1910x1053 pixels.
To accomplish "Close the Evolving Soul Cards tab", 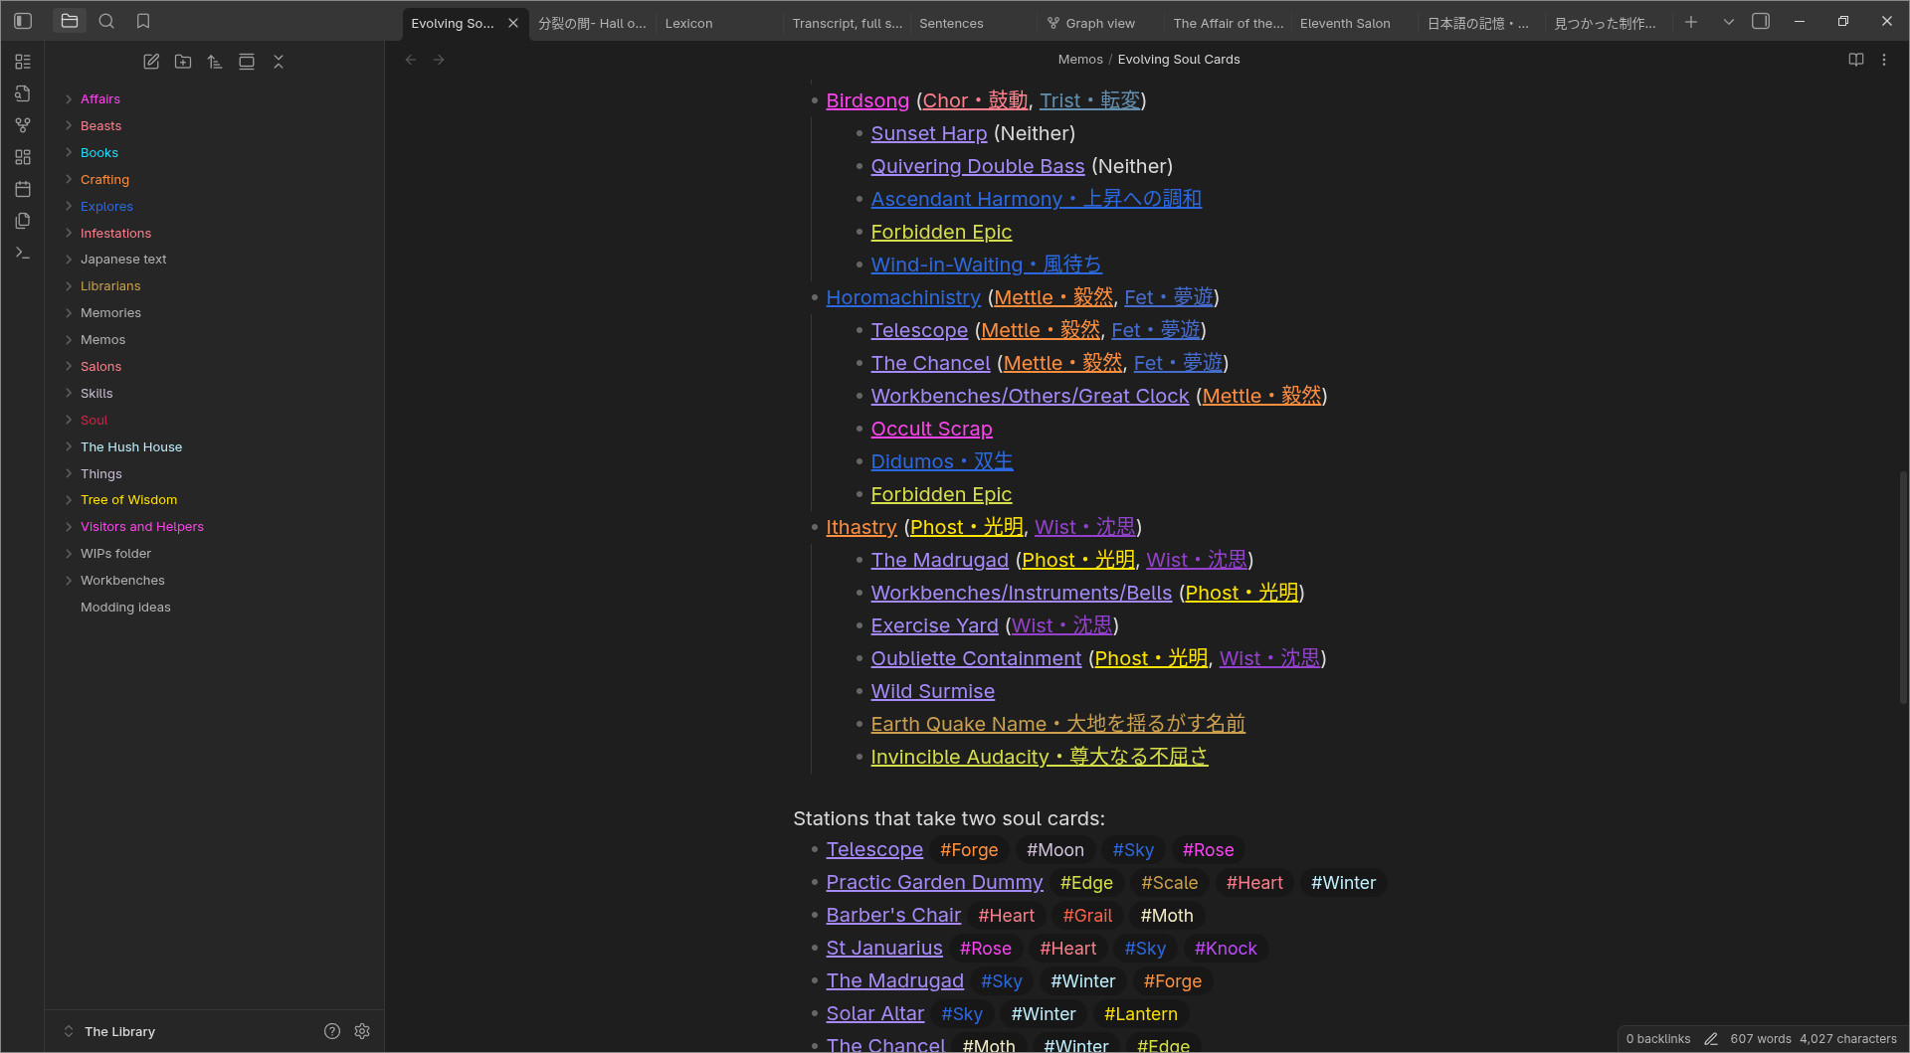I will tap(513, 23).
